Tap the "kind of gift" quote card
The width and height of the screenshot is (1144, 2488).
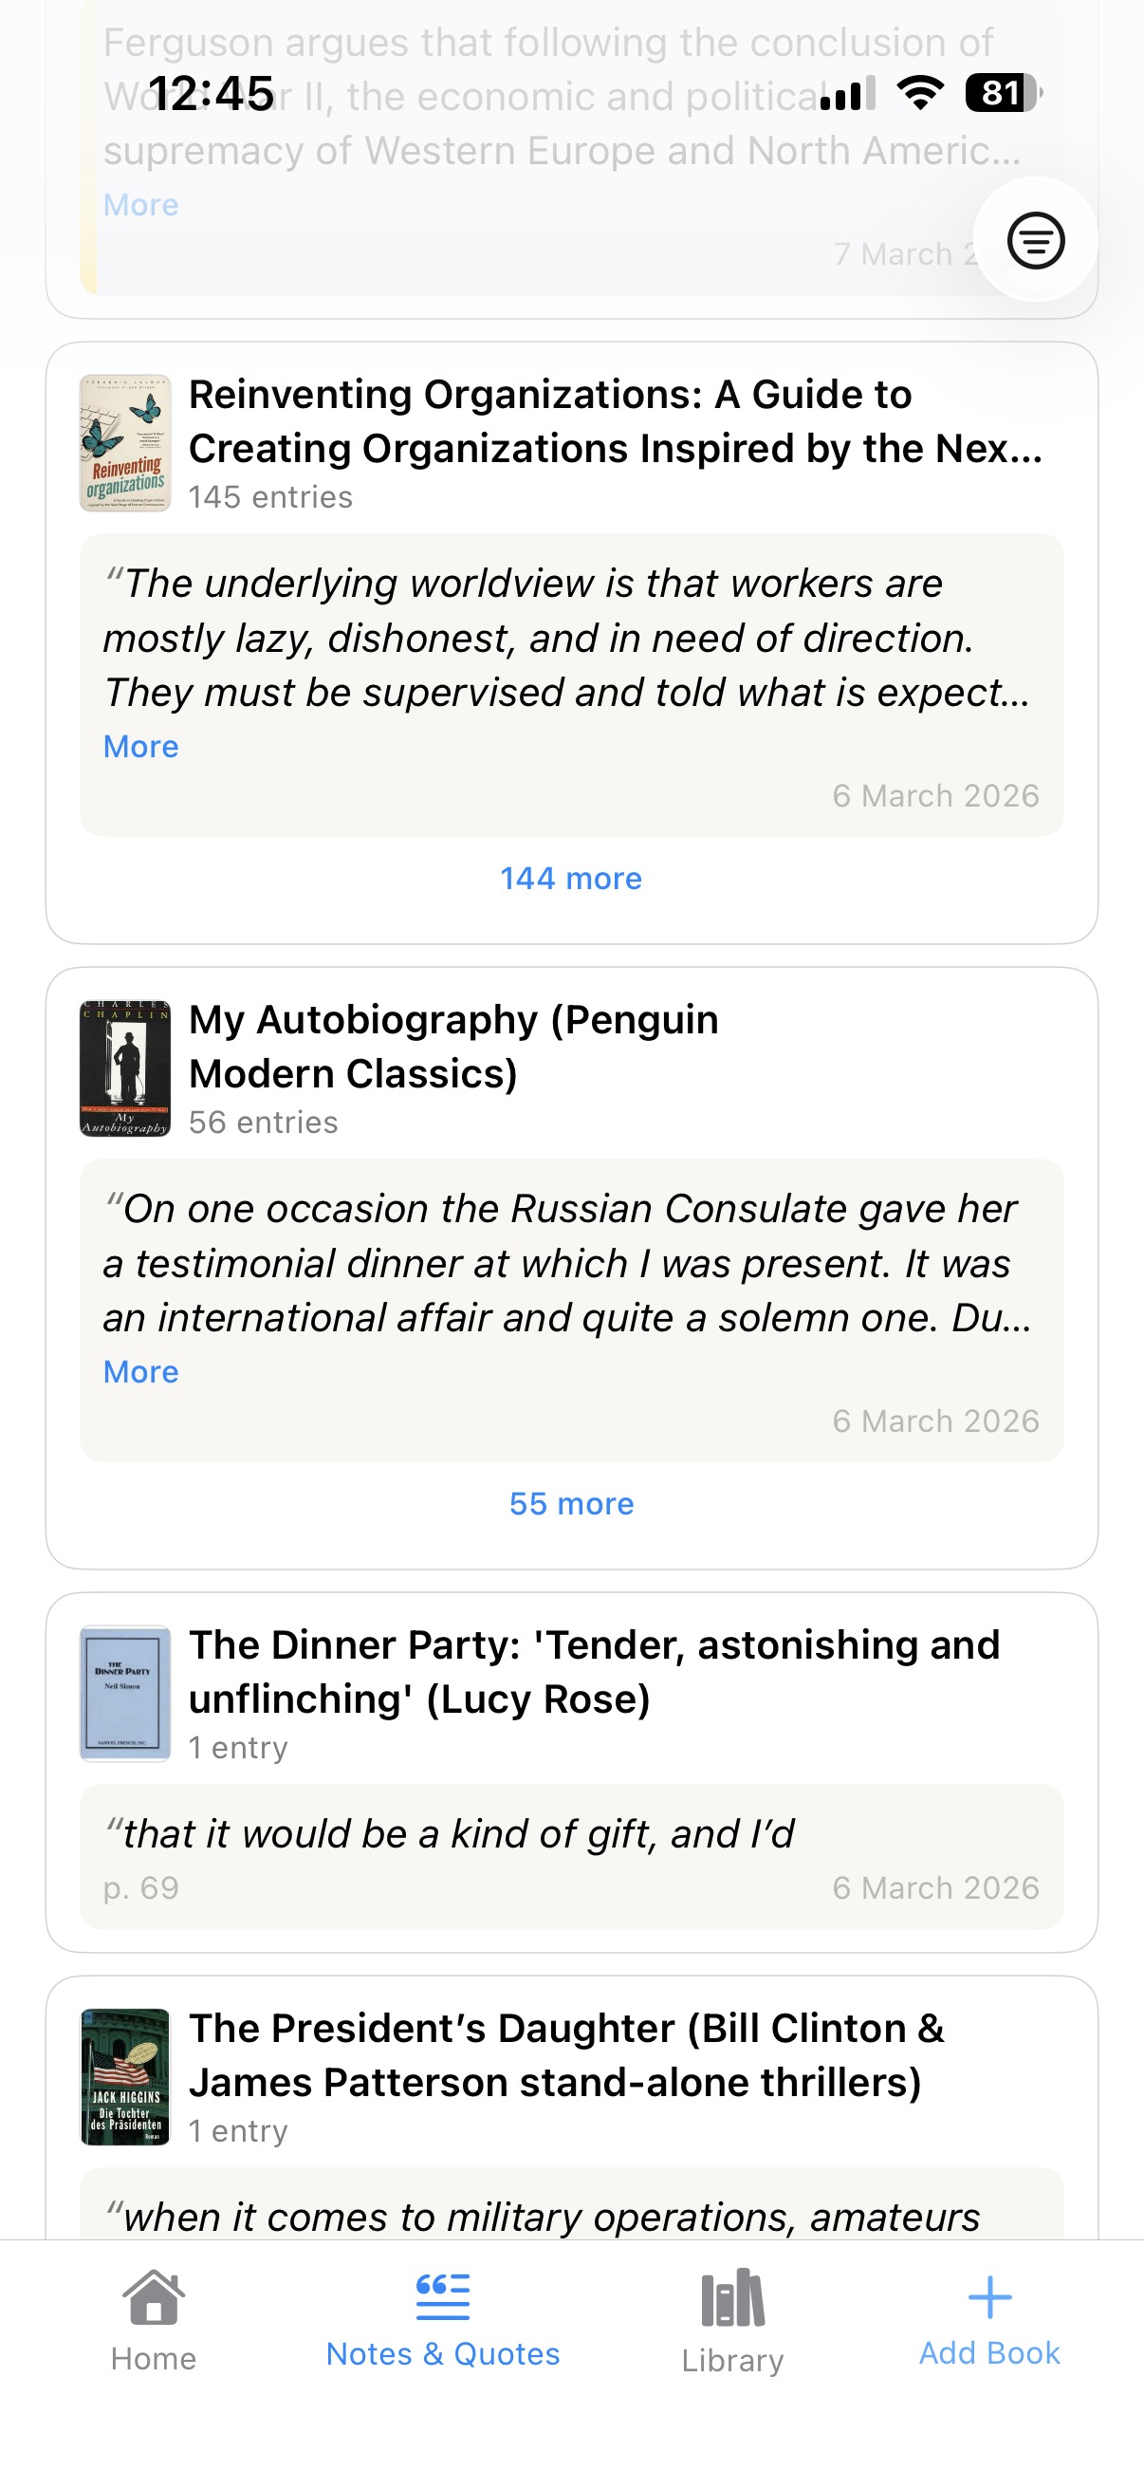click(571, 1856)
